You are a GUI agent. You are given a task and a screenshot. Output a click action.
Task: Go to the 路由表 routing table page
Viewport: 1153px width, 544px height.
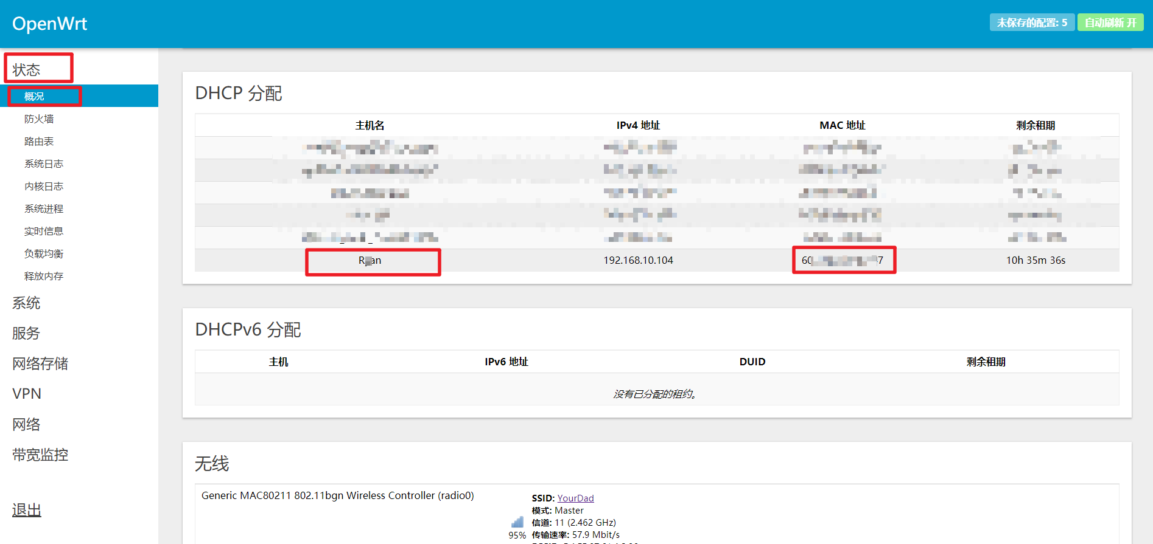click(39, 142)
